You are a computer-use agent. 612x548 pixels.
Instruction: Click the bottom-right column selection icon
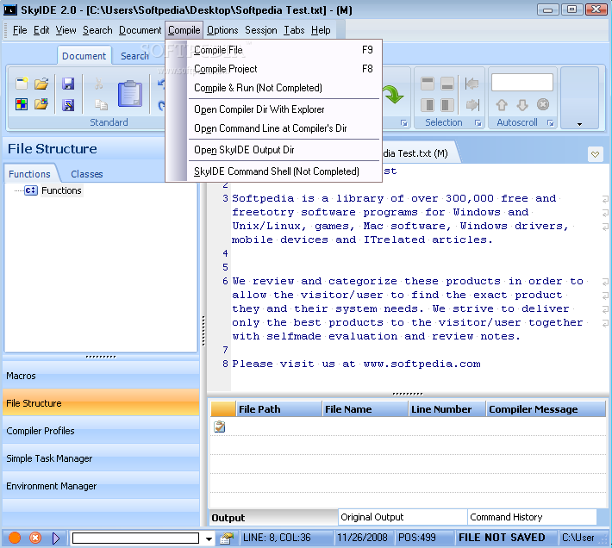click(x=447, y=104)
